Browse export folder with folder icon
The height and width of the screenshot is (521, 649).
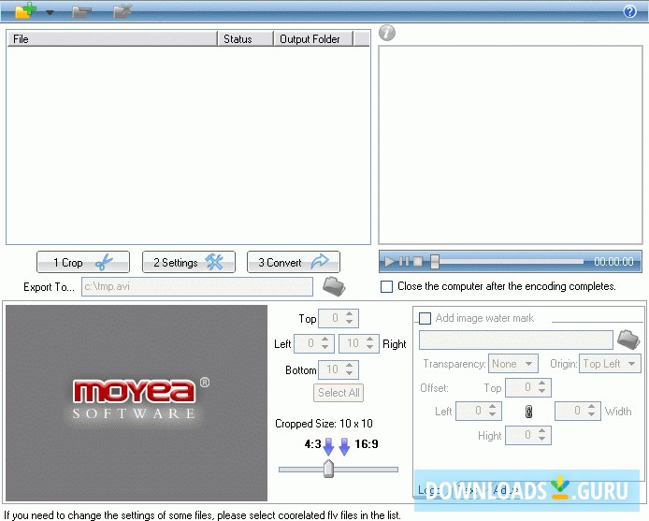pos(334,286)
